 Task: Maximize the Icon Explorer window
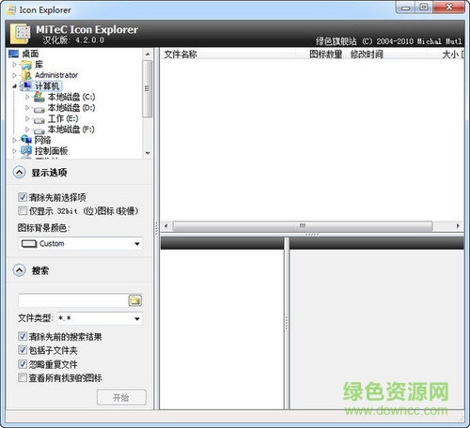pos(424,8)
